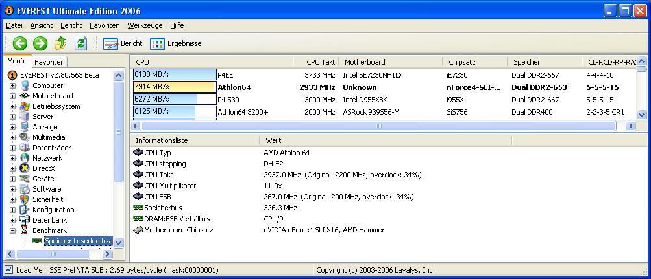Click the 8189 MB/s result bar
The image size is (651, 279).
coord(175,75)
